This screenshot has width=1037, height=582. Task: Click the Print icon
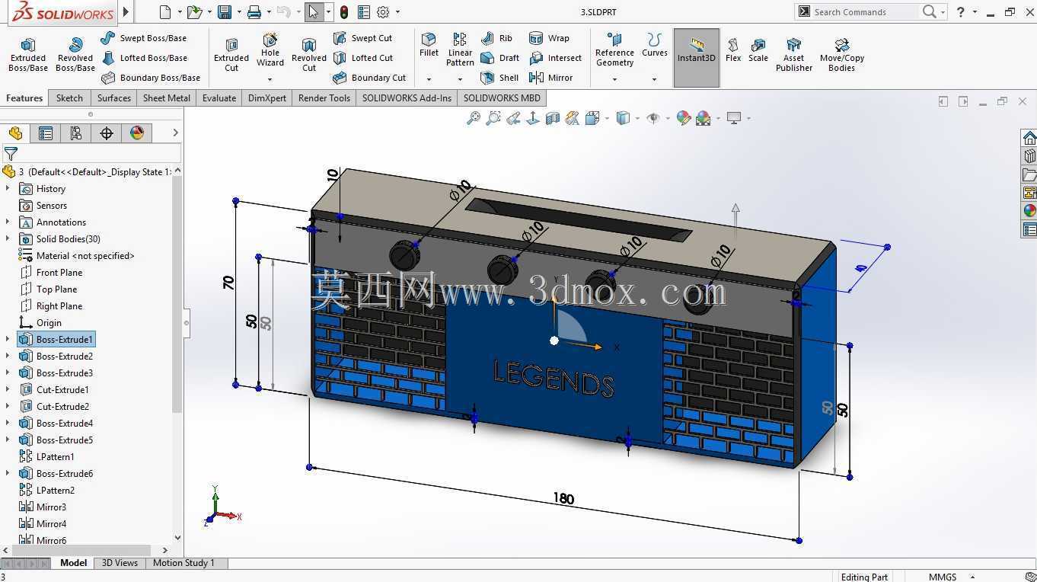(254, 12)
